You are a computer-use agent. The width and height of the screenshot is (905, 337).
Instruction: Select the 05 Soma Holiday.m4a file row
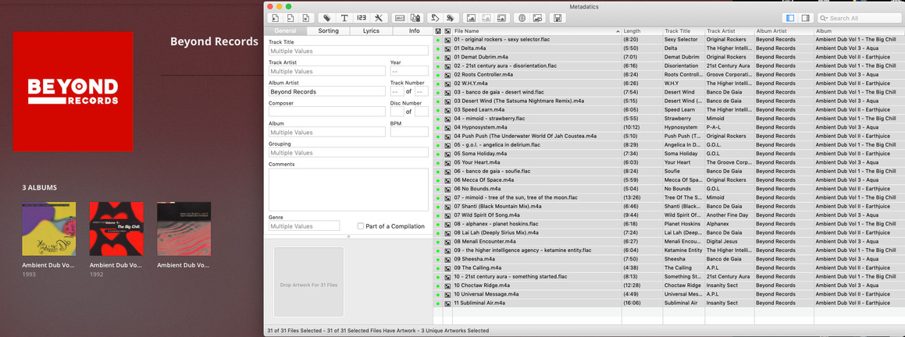pos(669,154)
